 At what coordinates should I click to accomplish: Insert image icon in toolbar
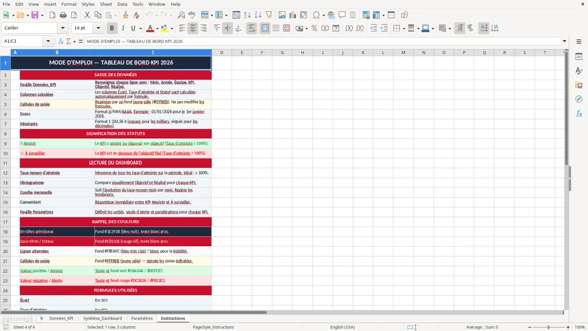click(282, 15)
